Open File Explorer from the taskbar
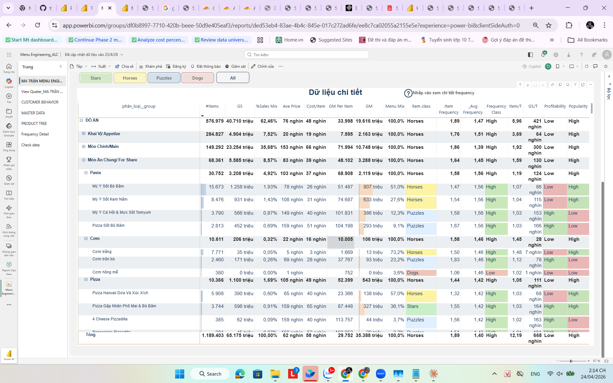This screenshot has height=383, width=613. pyautogui.click(x=275, y=374)
